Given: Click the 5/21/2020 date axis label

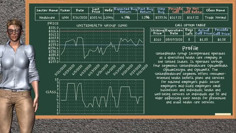Looking at the screenshot, I should (60, 70).
